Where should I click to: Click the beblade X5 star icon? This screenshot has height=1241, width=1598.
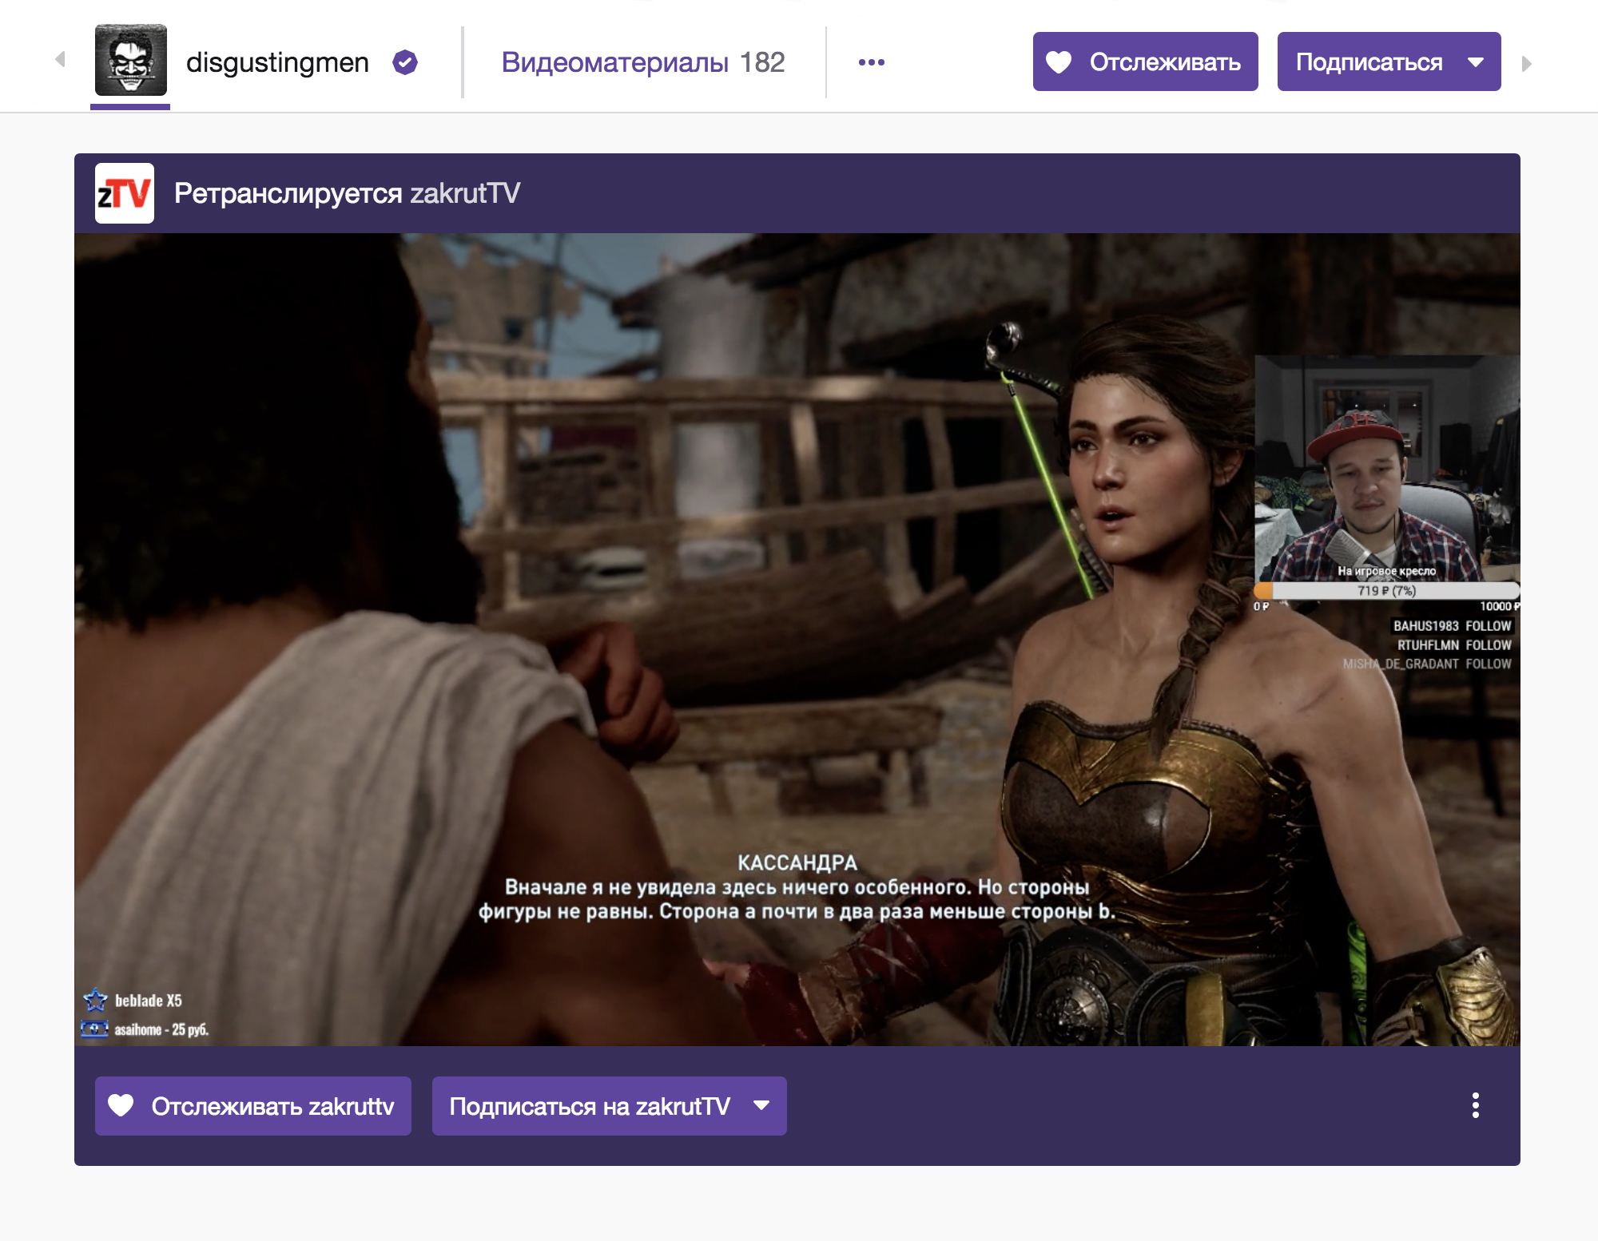click(x=95, y=1000)
